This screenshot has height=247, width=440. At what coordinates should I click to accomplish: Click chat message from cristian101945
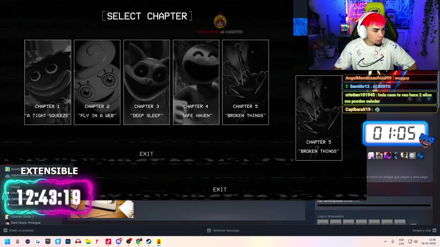pyautogui.click(x=390, y=98)
